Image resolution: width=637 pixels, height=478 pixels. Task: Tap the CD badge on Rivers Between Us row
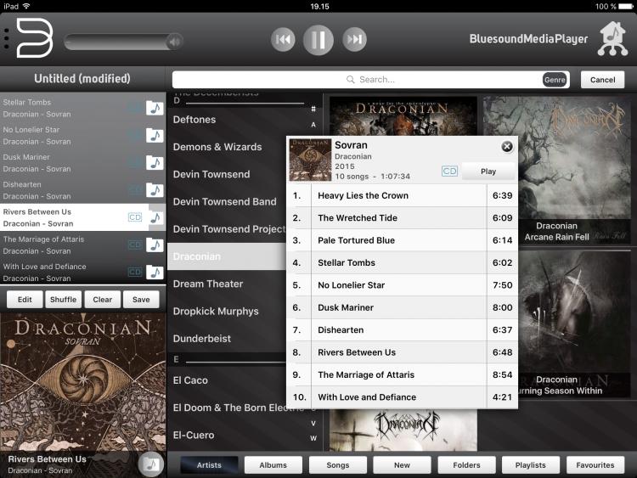click(135, 217)
